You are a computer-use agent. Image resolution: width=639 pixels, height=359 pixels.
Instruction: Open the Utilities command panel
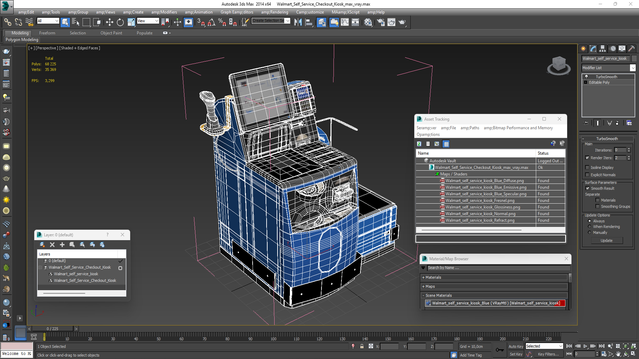click(632, 49)
